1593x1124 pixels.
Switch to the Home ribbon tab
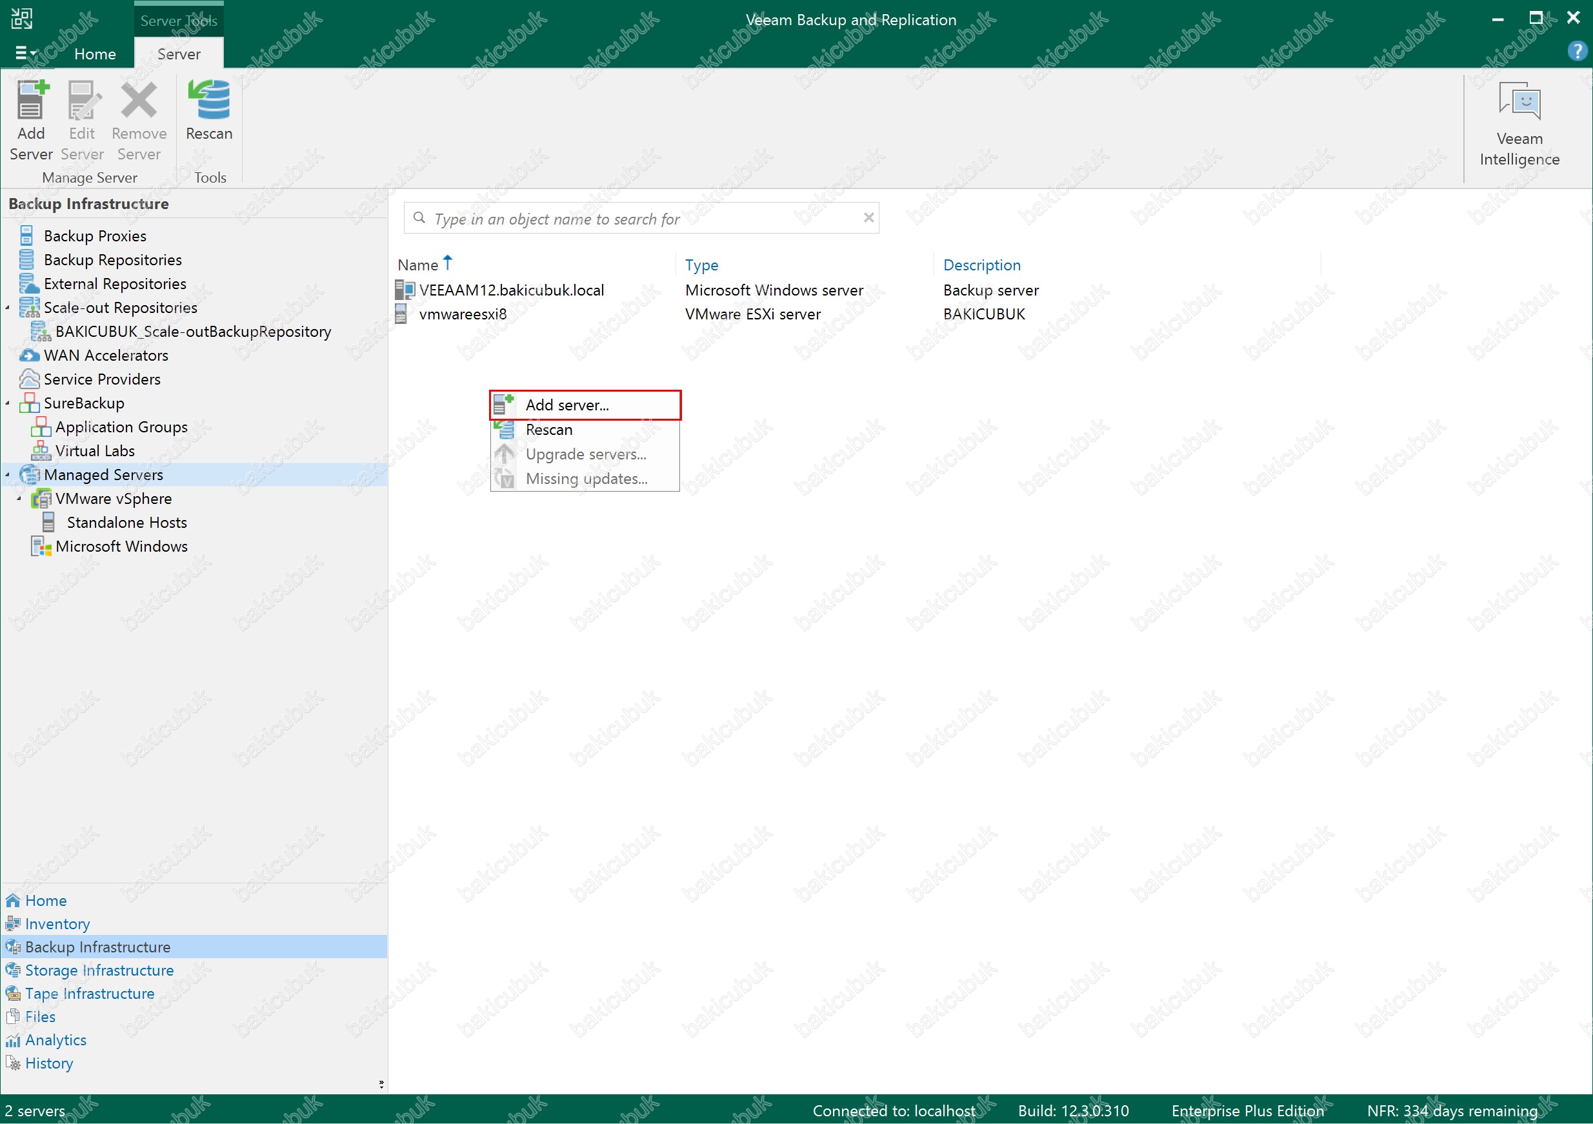coord(95,54)
